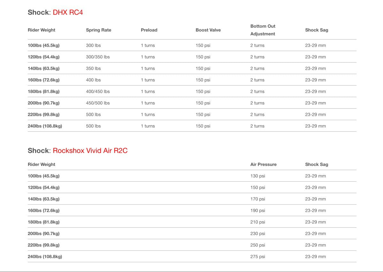Image resolution: width=383 pixels, height=272 pixels.
Task: Select the 350 lbs spring rate cell
Action: (93, 68)
